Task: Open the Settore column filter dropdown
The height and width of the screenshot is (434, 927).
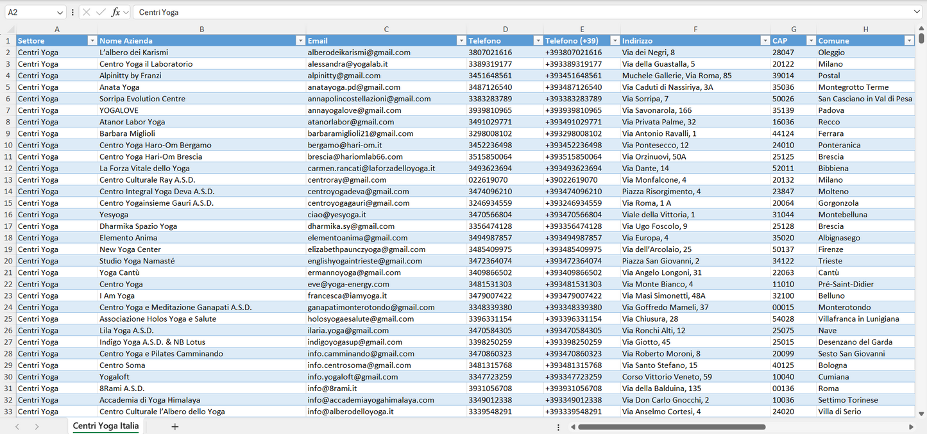Action: (x=92, y=41)
